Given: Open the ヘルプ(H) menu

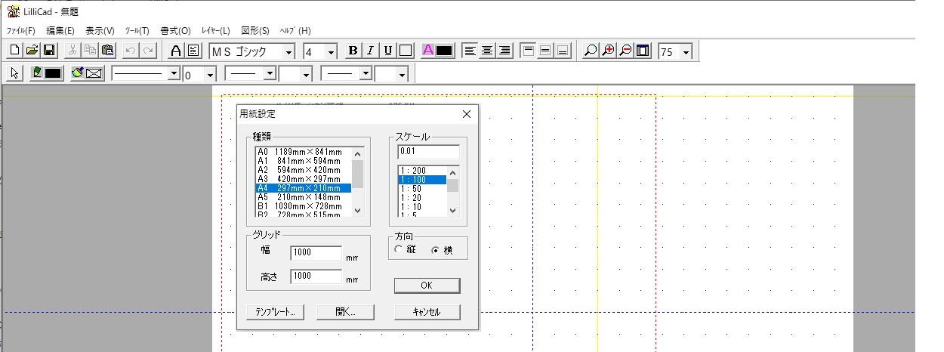Looking at the screenshot, I should click(x=295, y=31).
